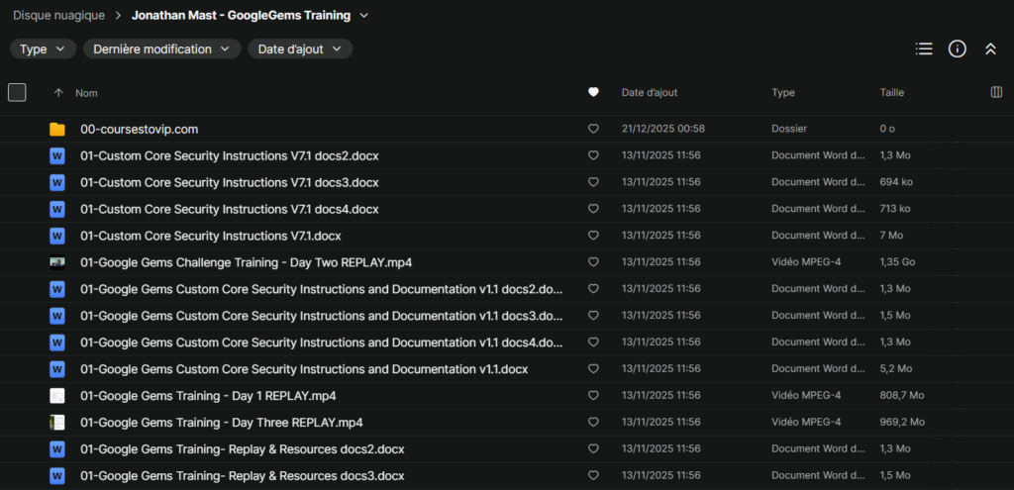The width and height of the screenshot is (1014, 490).
Task: Sort by the Type column header
Action: pos(783,92)
